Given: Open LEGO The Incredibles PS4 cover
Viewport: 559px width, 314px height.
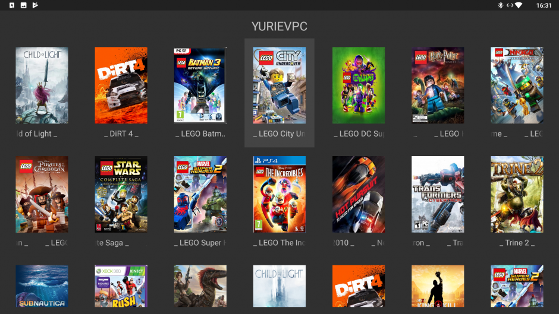Looking at the screenshot, I should [x=279, y=194].
